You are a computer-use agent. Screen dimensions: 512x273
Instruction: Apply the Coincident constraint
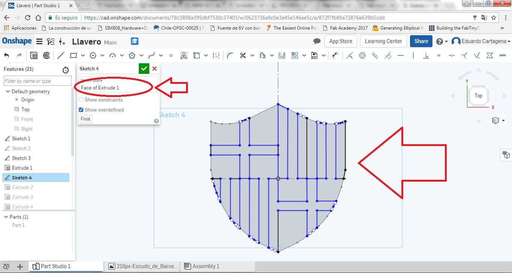click(350, 55)
